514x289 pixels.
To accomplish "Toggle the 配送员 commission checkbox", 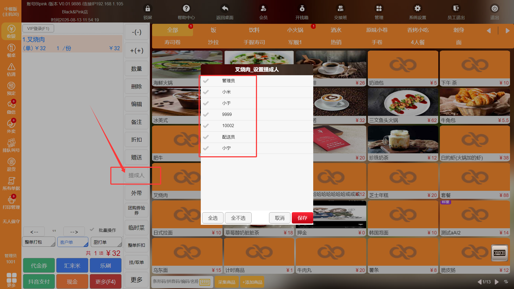I will [x=206, y=137].
